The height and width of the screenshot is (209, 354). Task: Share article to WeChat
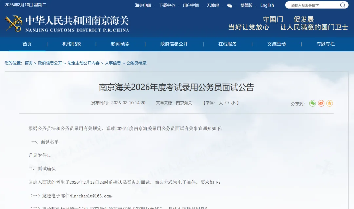(x=312, y=103)
